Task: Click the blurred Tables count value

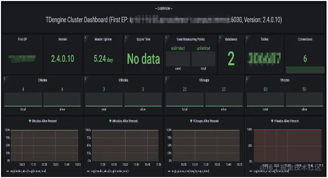Action: [x=264, y=58]
